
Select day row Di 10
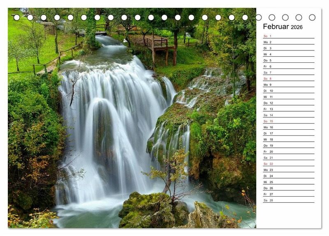click(x=289, y=91)
